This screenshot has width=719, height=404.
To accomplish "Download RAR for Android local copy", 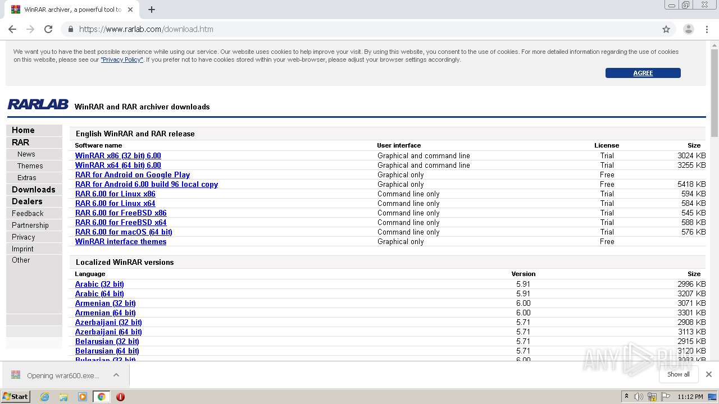I will [147, 184].
